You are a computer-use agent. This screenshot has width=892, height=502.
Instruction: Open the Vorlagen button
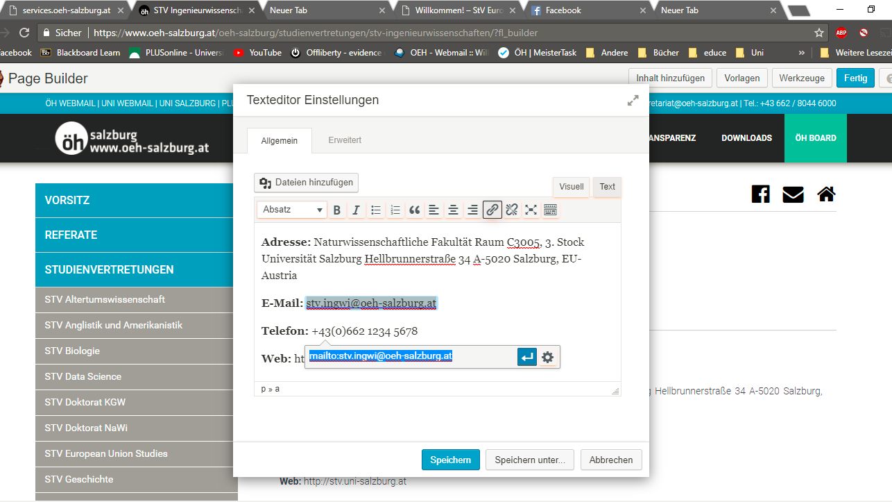(x=741, y=78)
